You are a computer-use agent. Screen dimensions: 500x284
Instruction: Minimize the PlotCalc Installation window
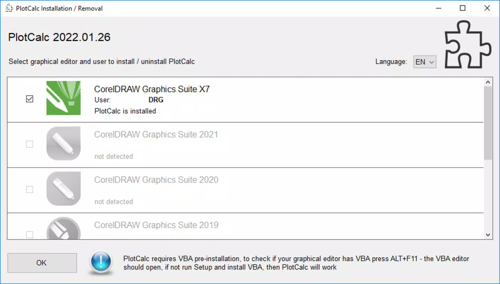click(438, 8)
